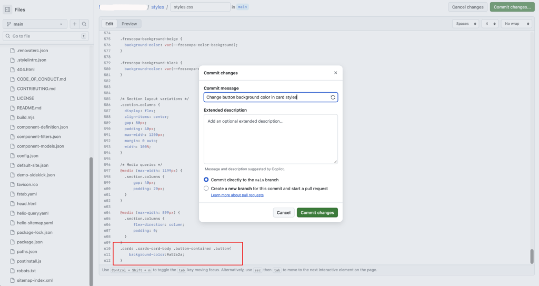Click line 611 background-color:#a52a2a code
The height and width of the screenshot is (286, 539).
click(156, 255)
